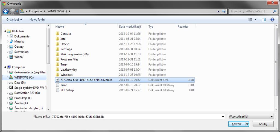
Task: Collapse the Komputer tree node
Action: click(x=5, y=67)
